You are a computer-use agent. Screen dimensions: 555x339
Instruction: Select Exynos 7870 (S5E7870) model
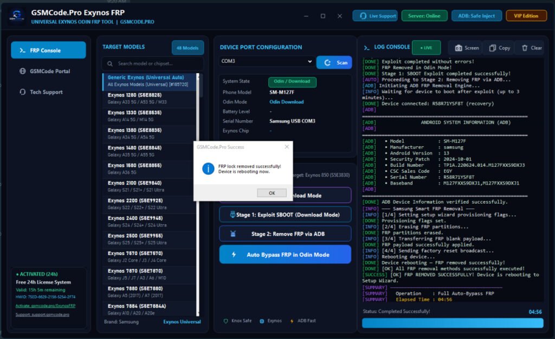(x=150, y=275)
